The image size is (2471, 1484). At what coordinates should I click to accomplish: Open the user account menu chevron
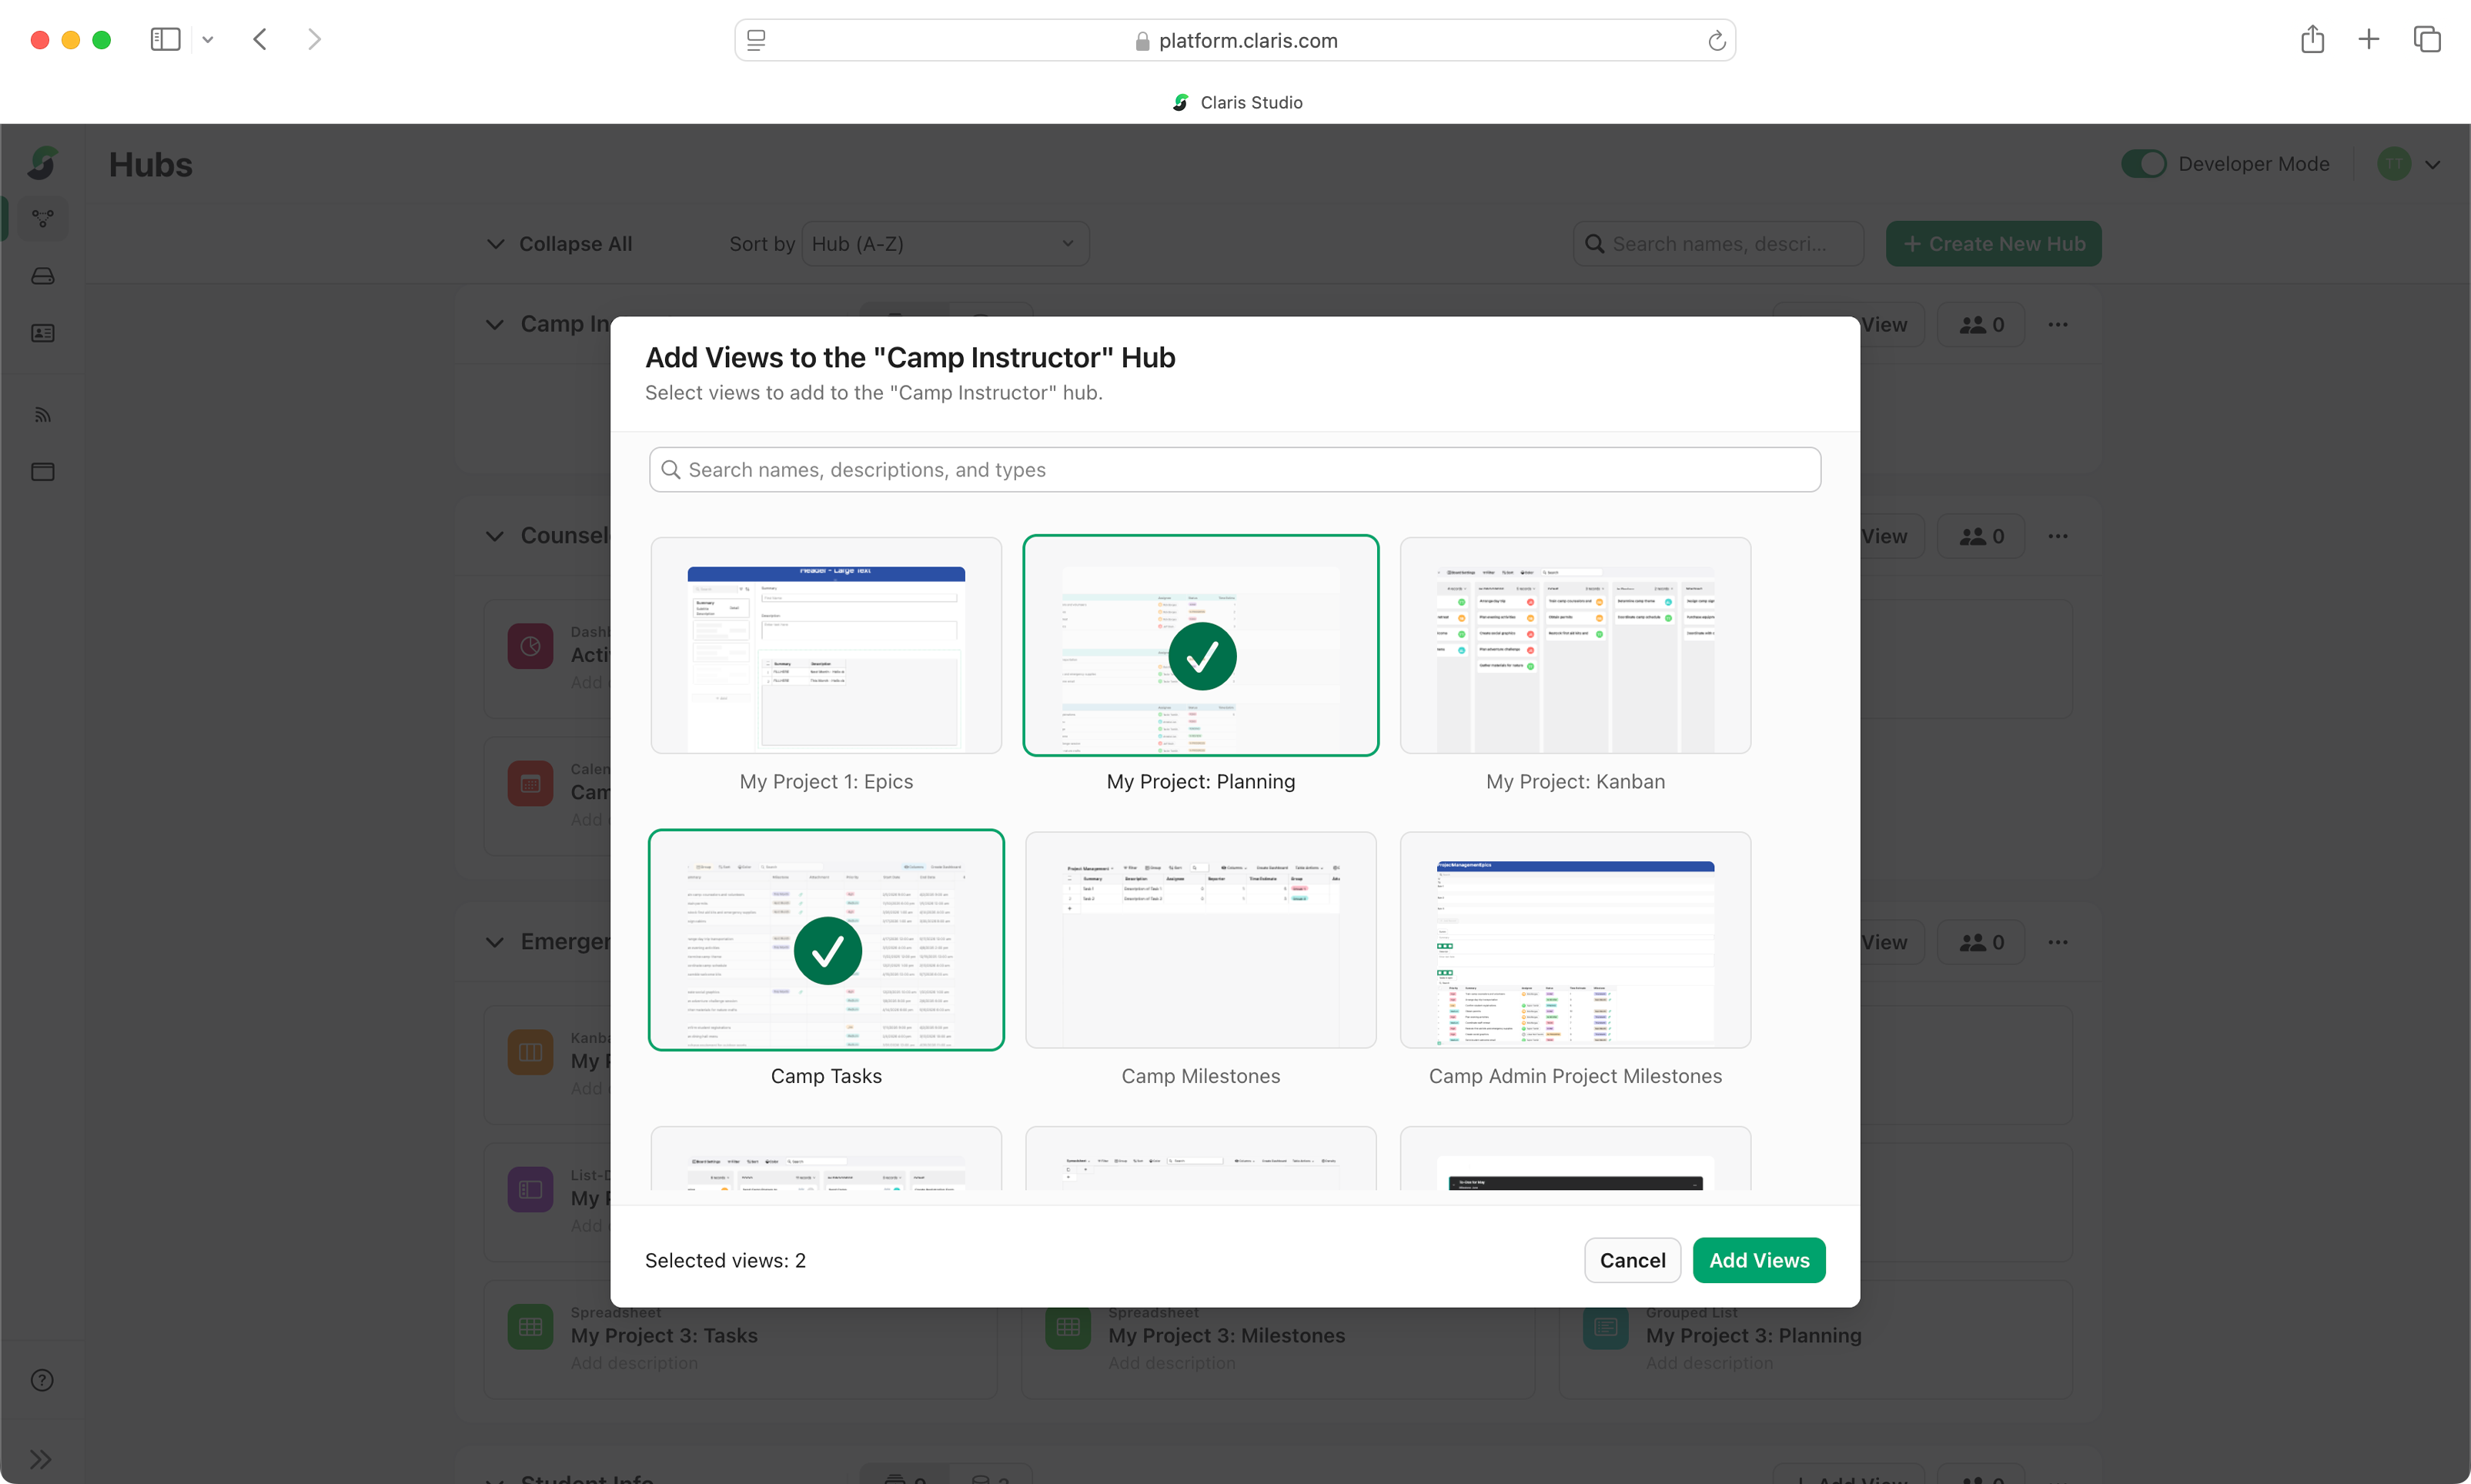(2433, 165)
